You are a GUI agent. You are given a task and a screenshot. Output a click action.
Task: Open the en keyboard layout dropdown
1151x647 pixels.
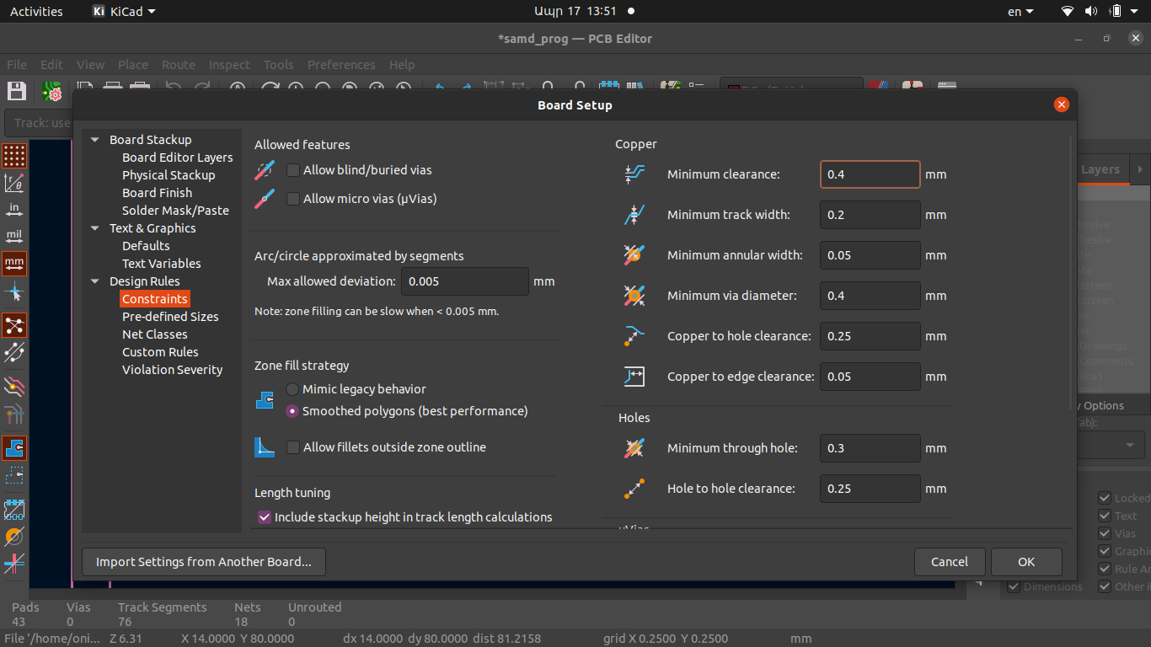pyautogui.click(x=1020, y=12)
